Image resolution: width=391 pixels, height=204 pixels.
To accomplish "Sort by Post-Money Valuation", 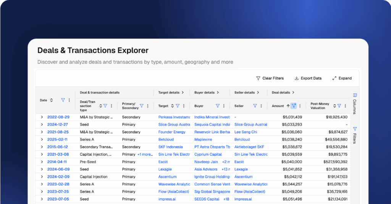I will [x=334, y=106].
